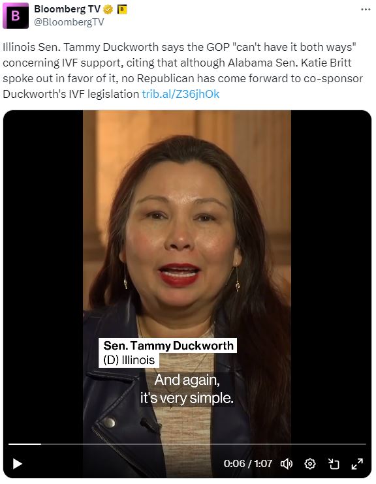Click the "Sen. Tammy Duckworth" name banner

(168, 346)
